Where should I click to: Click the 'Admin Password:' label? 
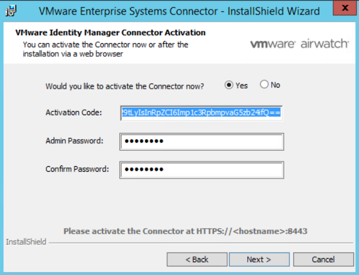click(x=75, y=141)
